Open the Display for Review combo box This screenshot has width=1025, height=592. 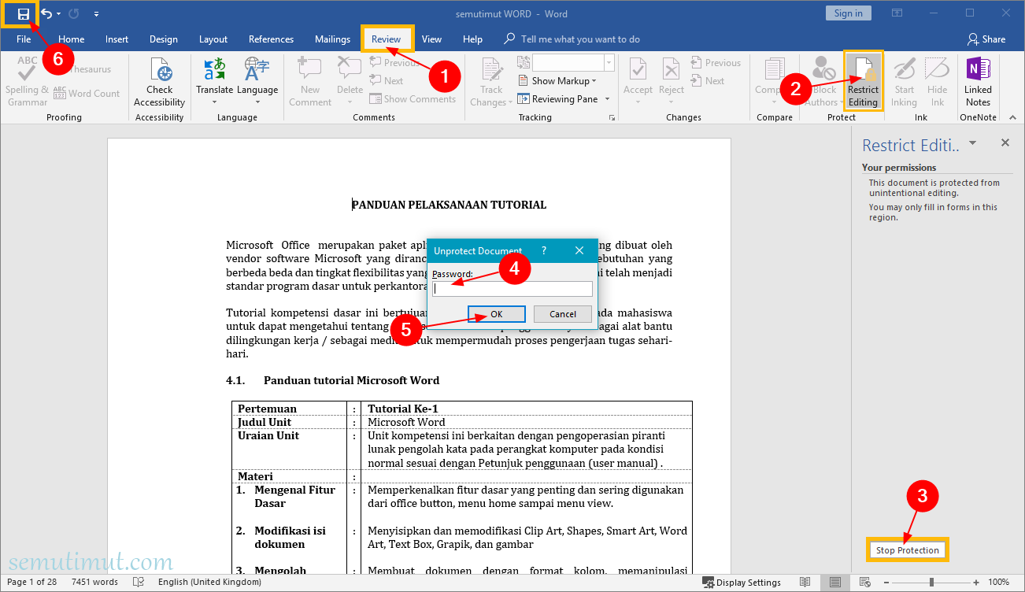click(573, 62)
